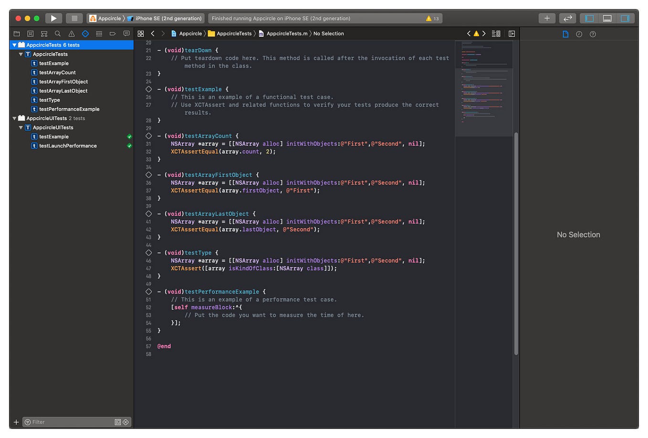Viewport: 648px width, 438px height.
Task: Collapse the AppcircleTests group
Action: (x=15, y=45)
